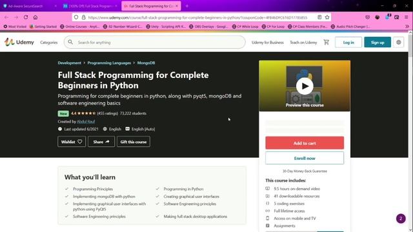Open the C# For Loop bookmark

pos(273,26)
